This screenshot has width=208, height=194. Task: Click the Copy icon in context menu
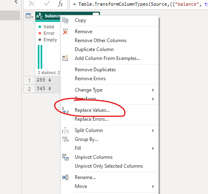[x=65, y=20]
